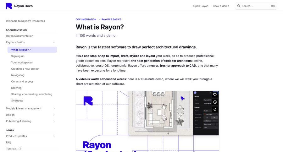The width and height of the screenshot is (283, 152).
Task: Select Models & team management item
Action: click(24, 108)
